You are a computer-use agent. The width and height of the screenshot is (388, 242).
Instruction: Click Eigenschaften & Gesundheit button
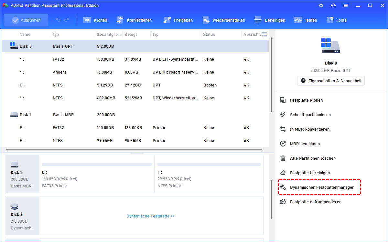click(x=331, y=81)
